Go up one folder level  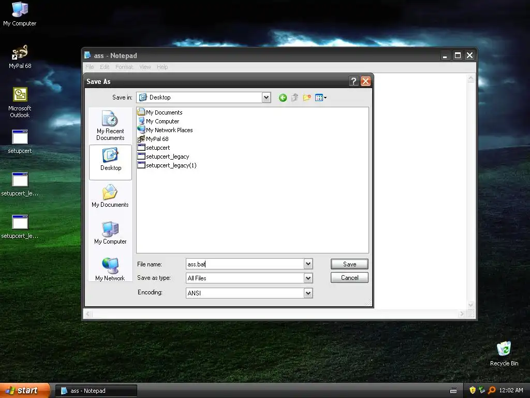click(295, 98)
